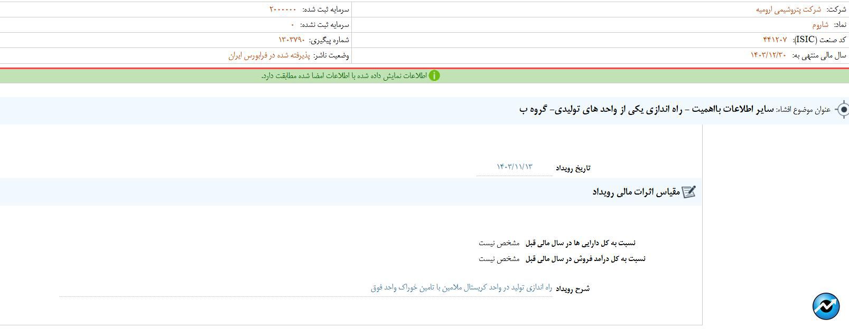Click the مقیاس اثرات مالی رویداد heading
Viewport: 849px width, 329px height.
[636, 192]
